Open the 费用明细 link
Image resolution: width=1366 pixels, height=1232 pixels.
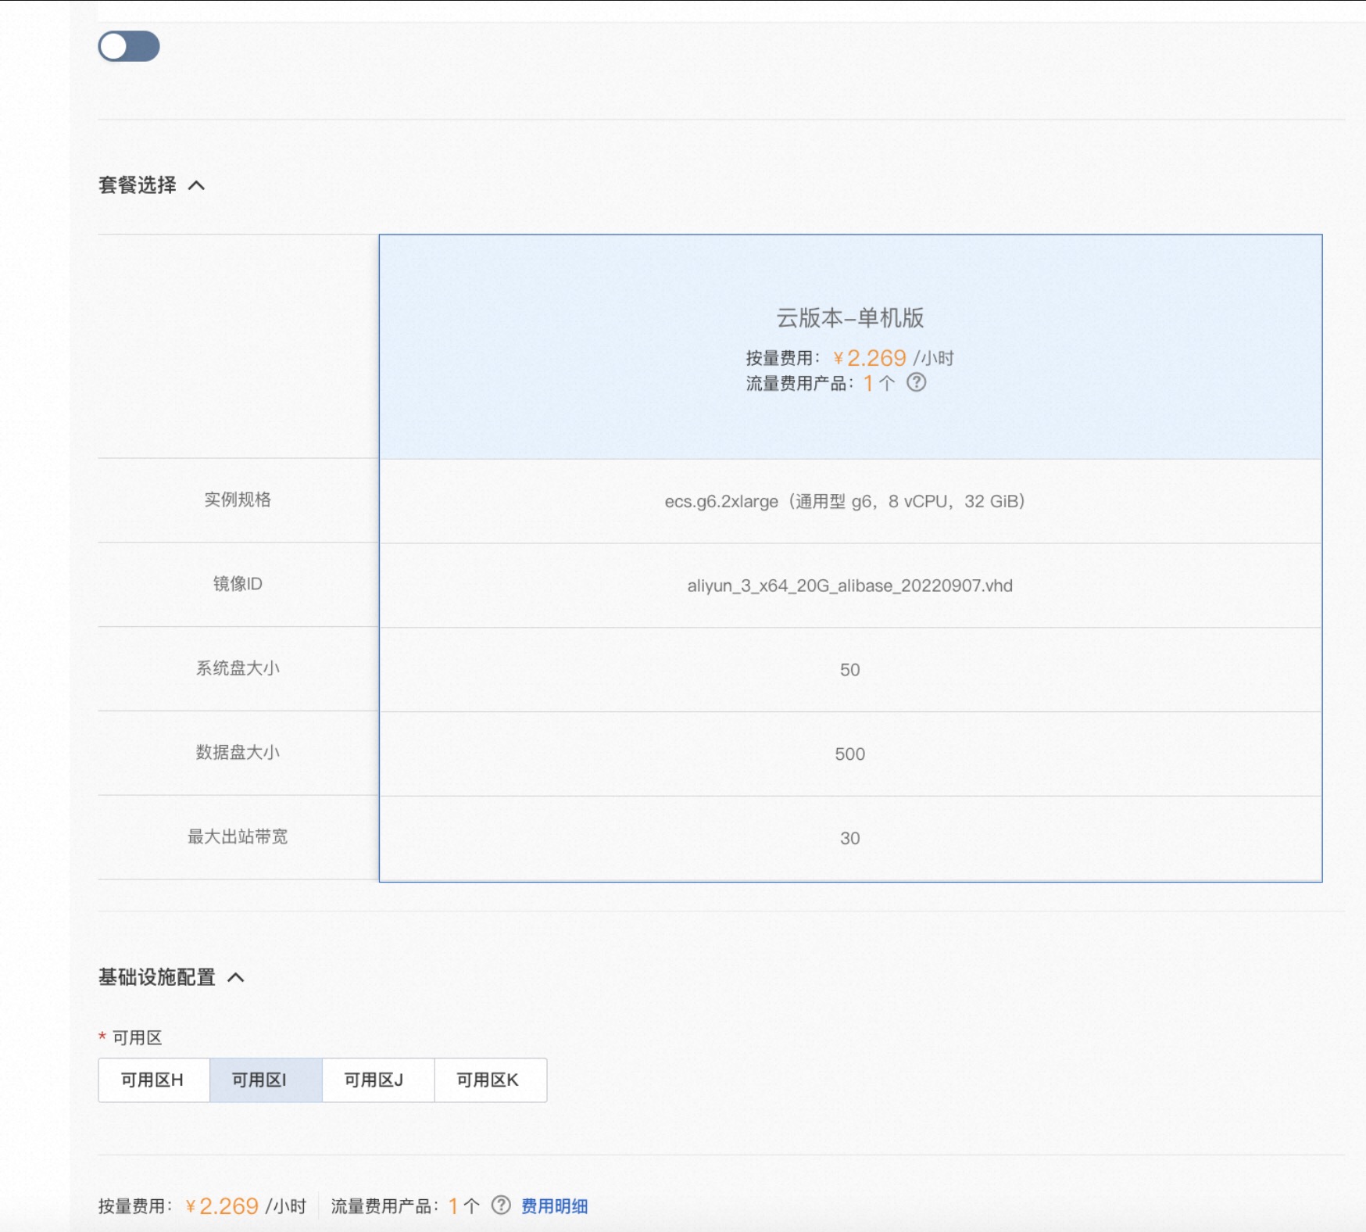pyautogui.click(x=554, y=1206)
